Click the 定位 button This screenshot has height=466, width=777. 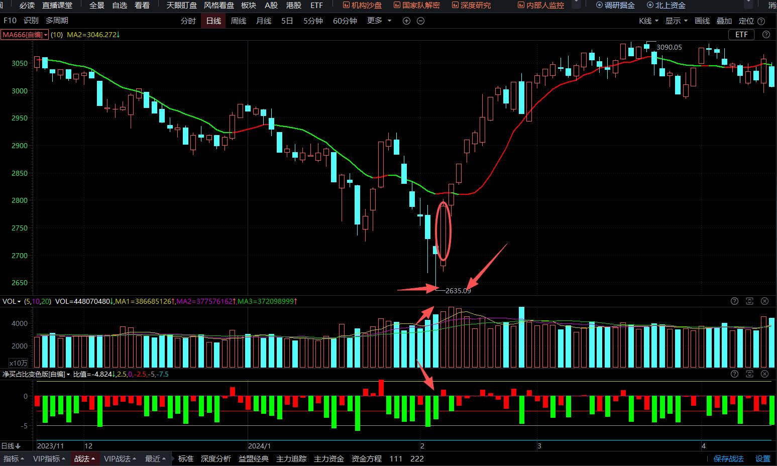[746, 21]
